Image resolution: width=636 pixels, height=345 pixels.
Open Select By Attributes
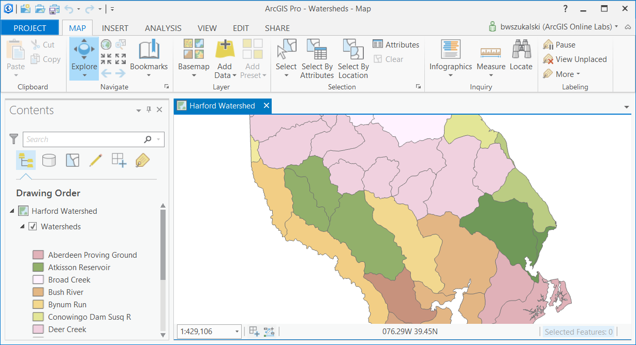pyautogui.click(x=317, y=58)
